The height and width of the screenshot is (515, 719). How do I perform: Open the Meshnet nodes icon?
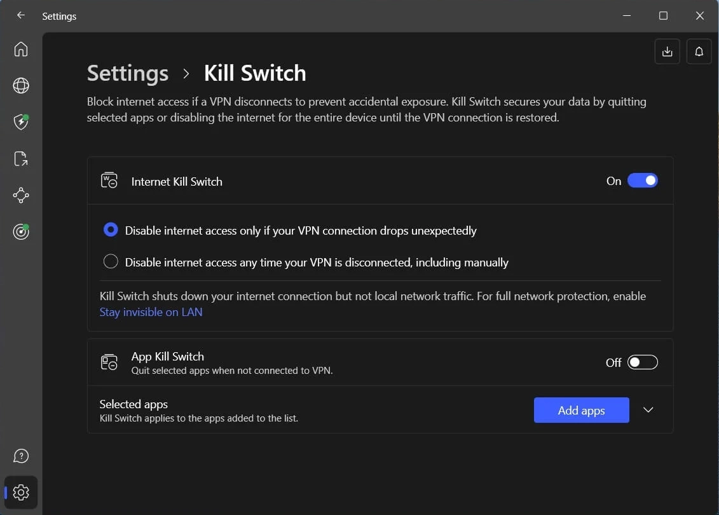click(21, 195)
